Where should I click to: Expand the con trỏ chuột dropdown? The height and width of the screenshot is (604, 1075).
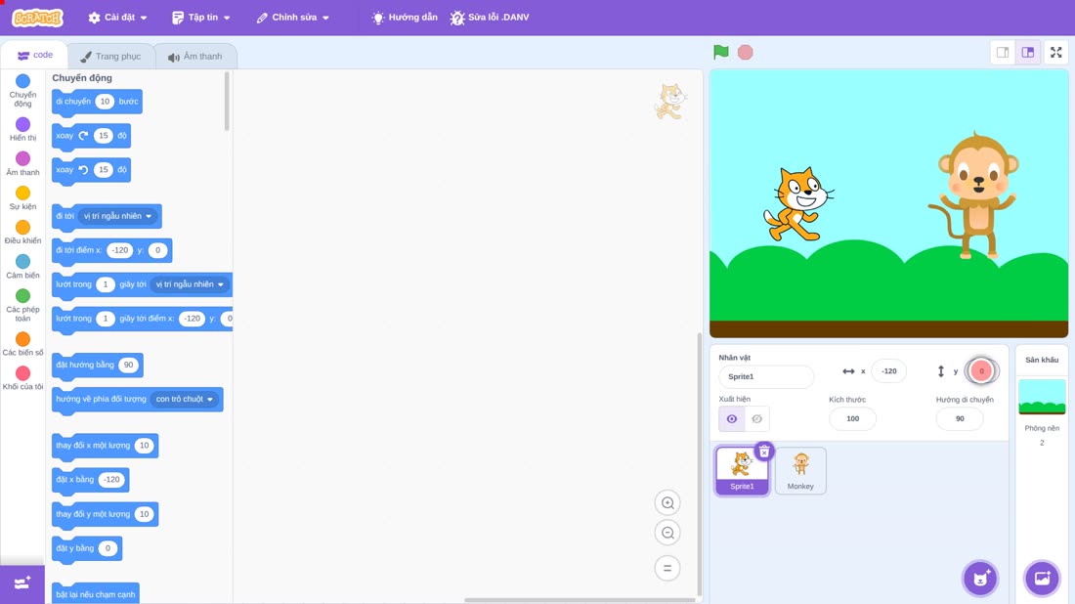[x=185, y=399]
